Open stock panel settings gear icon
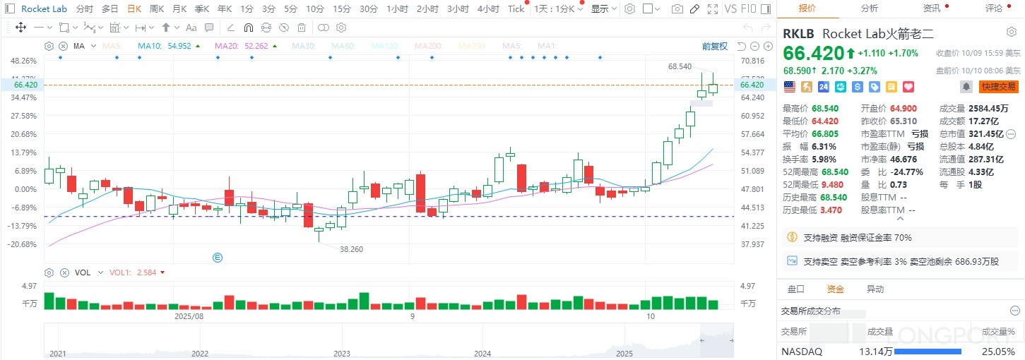1025x360 pixels. [x=1011, y=32]
